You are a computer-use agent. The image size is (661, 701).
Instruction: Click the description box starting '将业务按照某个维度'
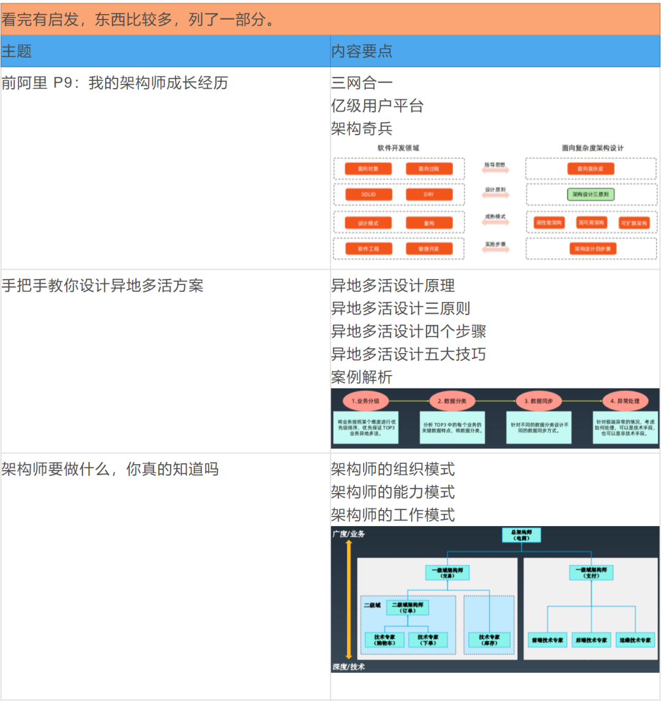point(366,428)
